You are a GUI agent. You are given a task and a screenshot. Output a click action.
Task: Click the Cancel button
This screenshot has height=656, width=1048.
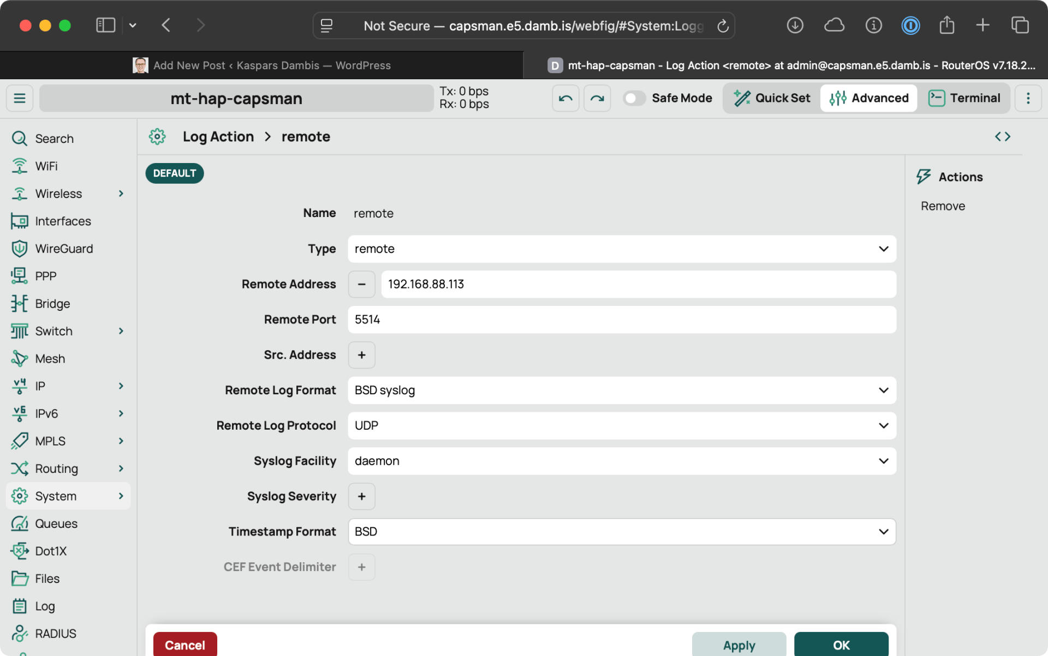pos(185,645)
